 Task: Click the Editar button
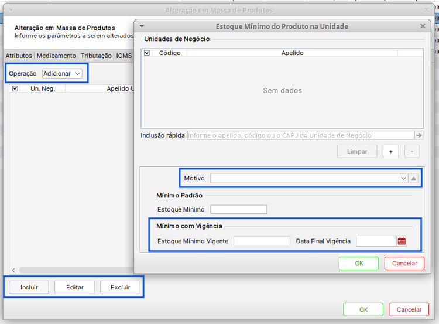click(75, 288)
